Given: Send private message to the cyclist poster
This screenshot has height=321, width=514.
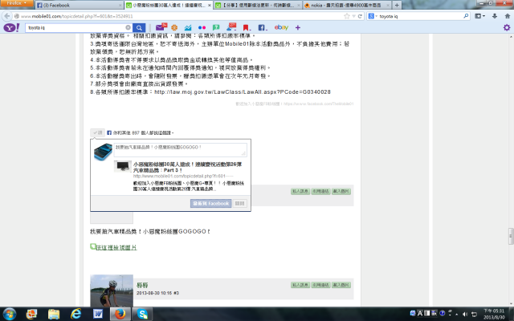Looking at the screenshot, I should tap(300, 285).
